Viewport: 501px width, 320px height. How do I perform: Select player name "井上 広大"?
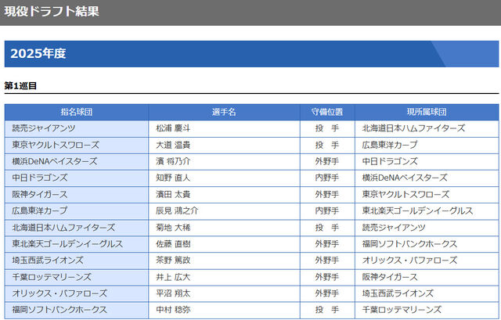[173, 277]
